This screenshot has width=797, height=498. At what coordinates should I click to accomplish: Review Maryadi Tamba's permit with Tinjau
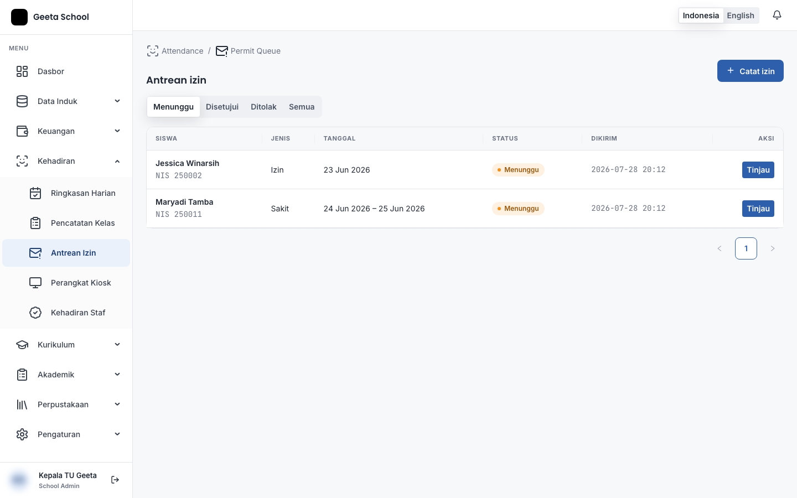[758, 209]
